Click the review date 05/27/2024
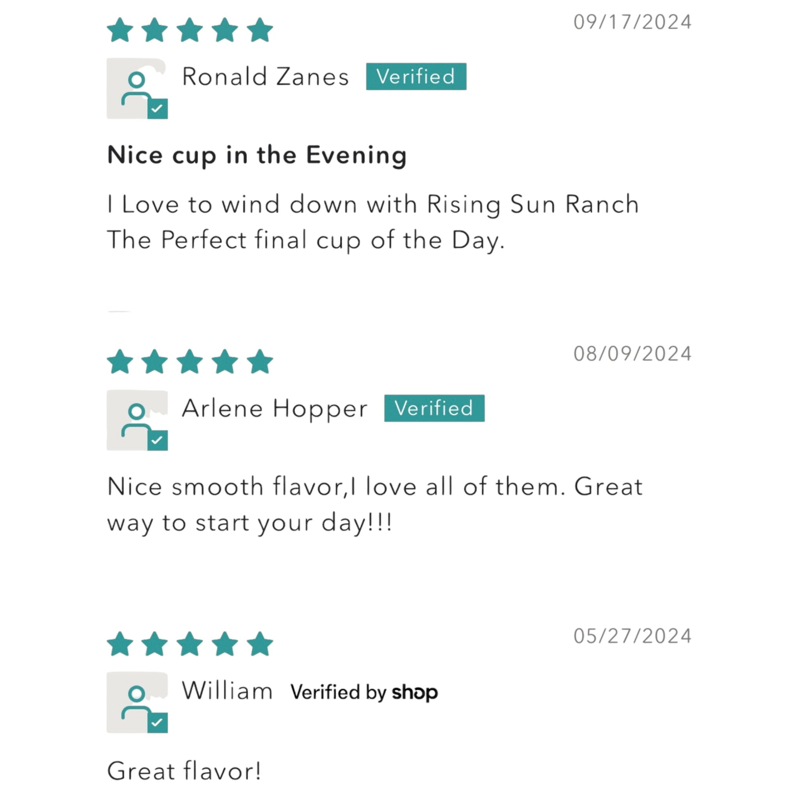This screenshot has width=800, height=800. 632,636
